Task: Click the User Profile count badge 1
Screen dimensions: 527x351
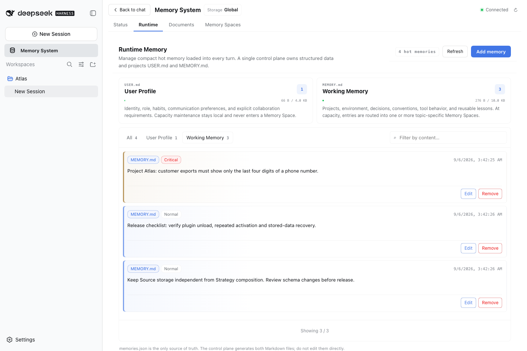Action: pyautogui.click(x=302, y=89)
